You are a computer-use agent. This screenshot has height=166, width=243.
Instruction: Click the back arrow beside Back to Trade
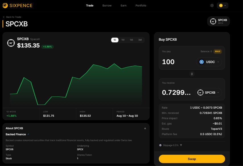point(4,17)
